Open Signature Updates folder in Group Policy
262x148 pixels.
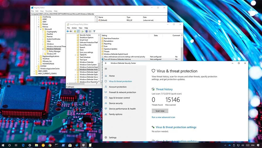click(x=110, y=49)
